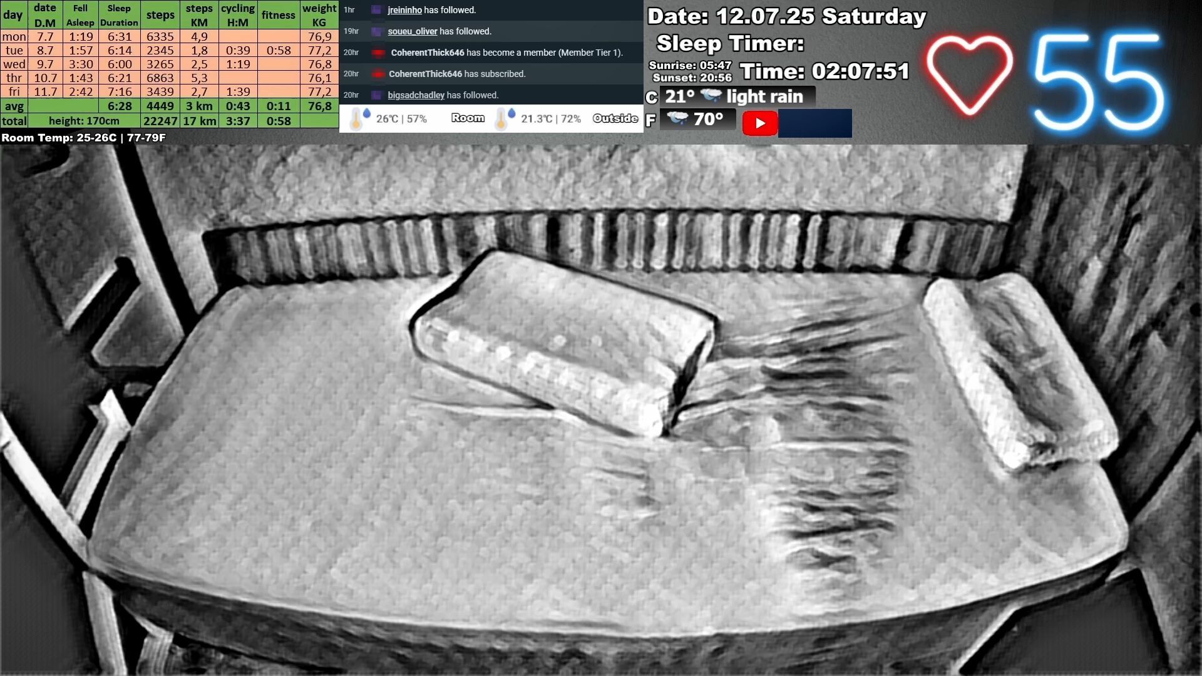The image size is (1202, 676).
Task: Click the 'Outside' label
Action: pos(615,118)
